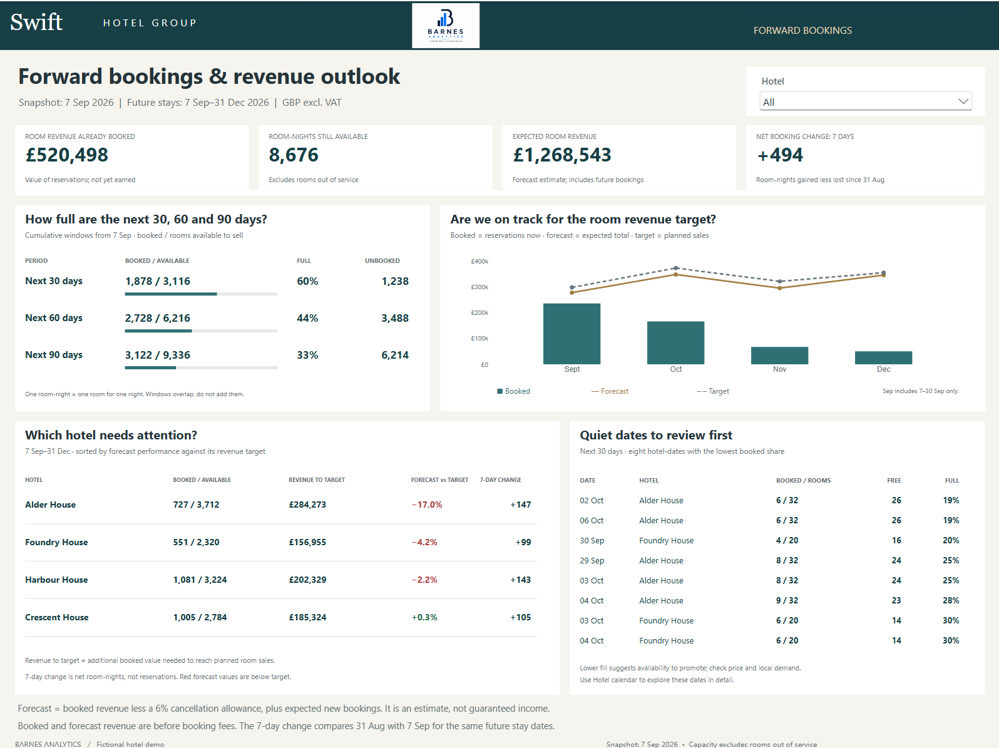Click the FORECAST vs TARGET column header
The width and height of the screenshot is (999, 748).
(439, 480)
